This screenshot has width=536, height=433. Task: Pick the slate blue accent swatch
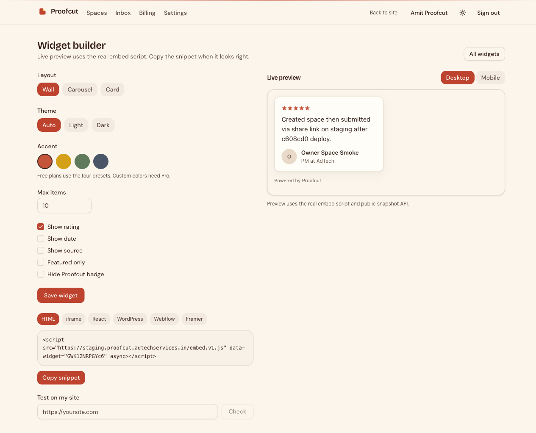[x=101, y=161]
